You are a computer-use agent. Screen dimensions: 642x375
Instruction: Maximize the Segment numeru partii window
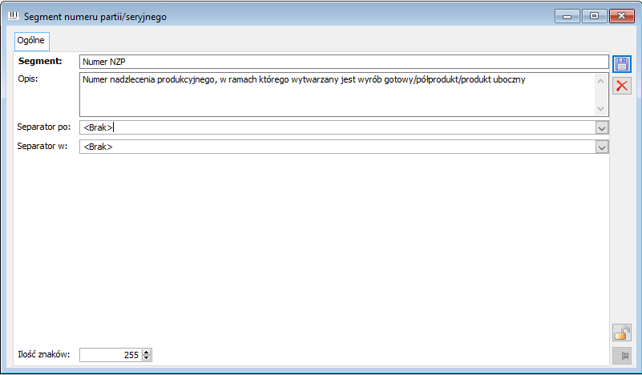[x=594, y=16]
